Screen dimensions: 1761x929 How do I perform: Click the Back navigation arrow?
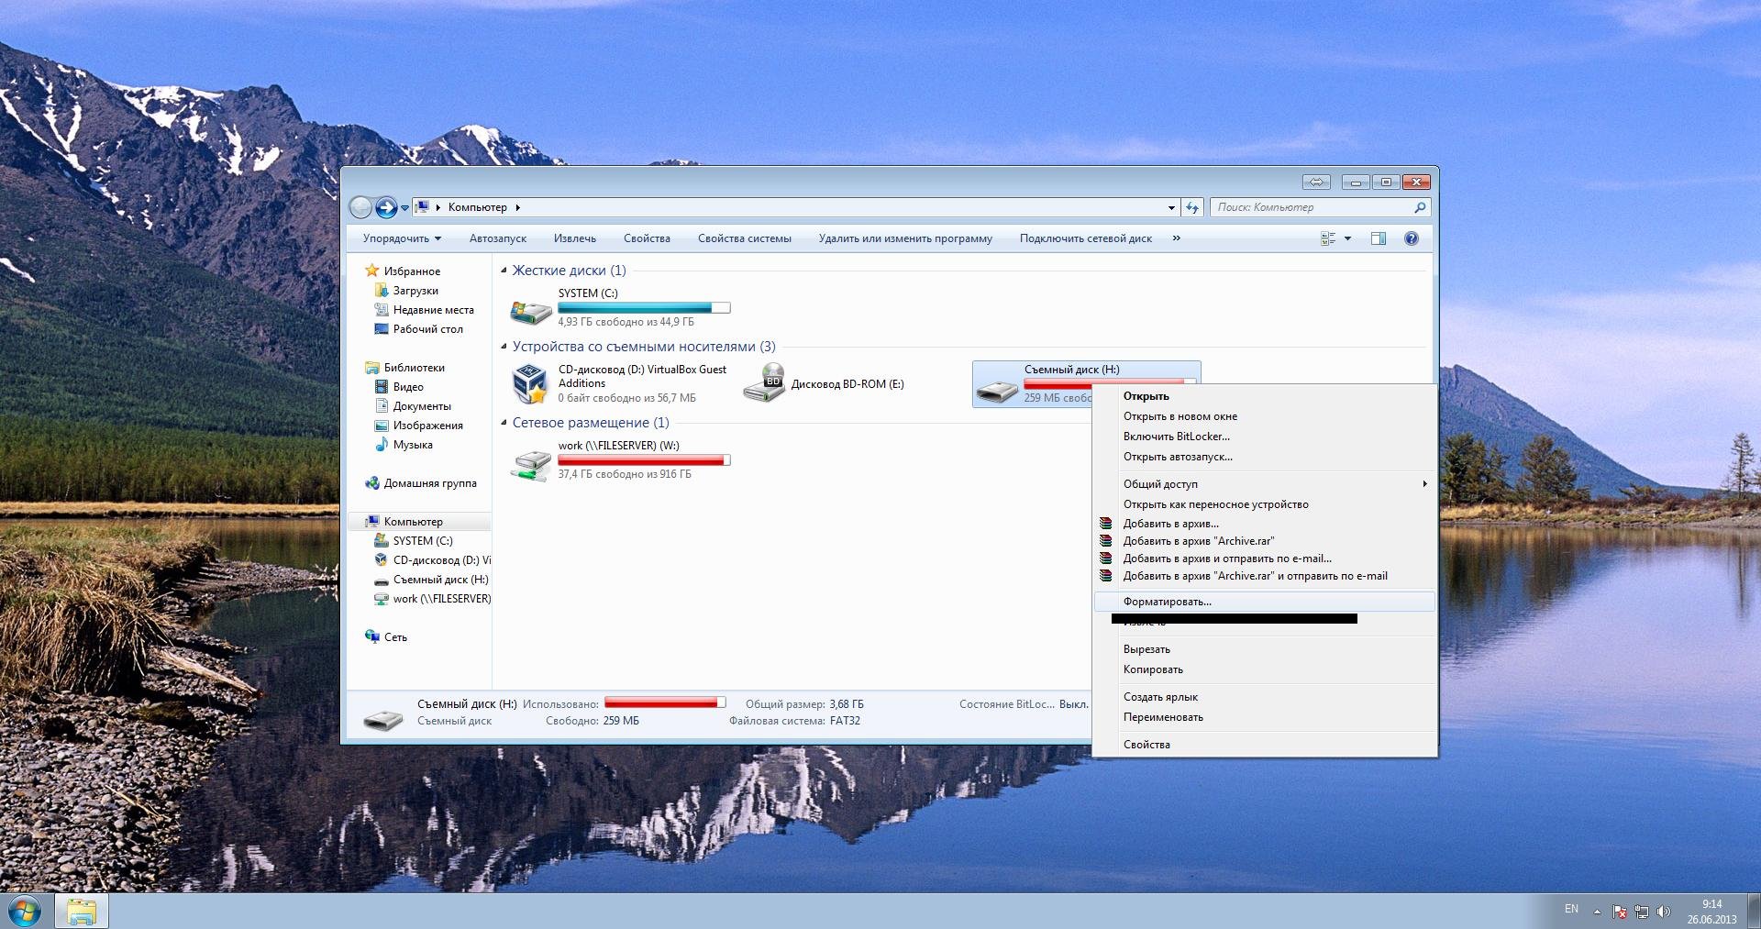(x=360, y=208)
